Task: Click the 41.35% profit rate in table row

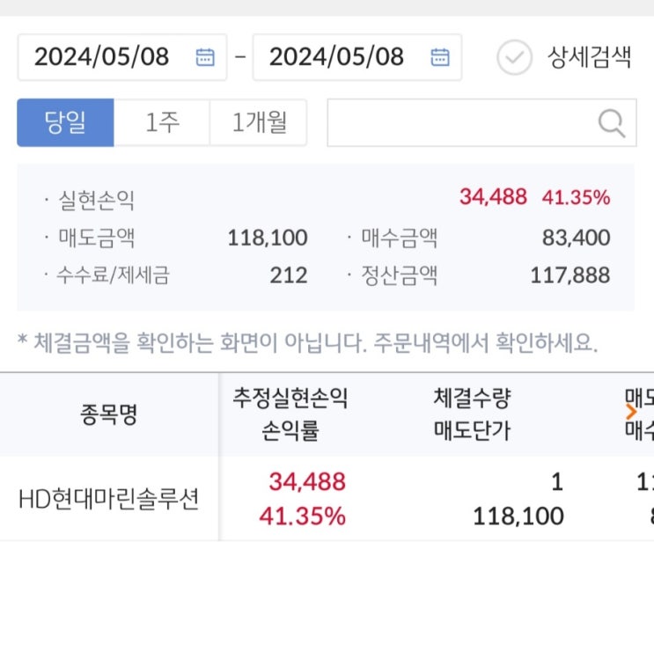Action: [x=302, y=516]
